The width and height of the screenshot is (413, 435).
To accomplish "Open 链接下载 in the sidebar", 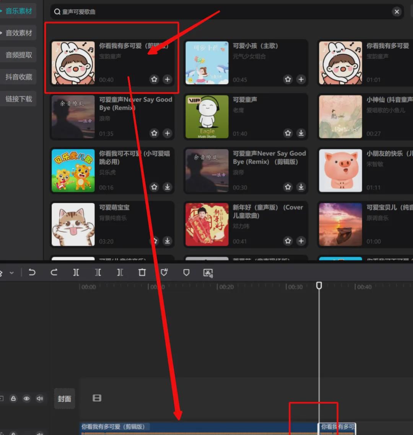I will click(x=18, y=99).
